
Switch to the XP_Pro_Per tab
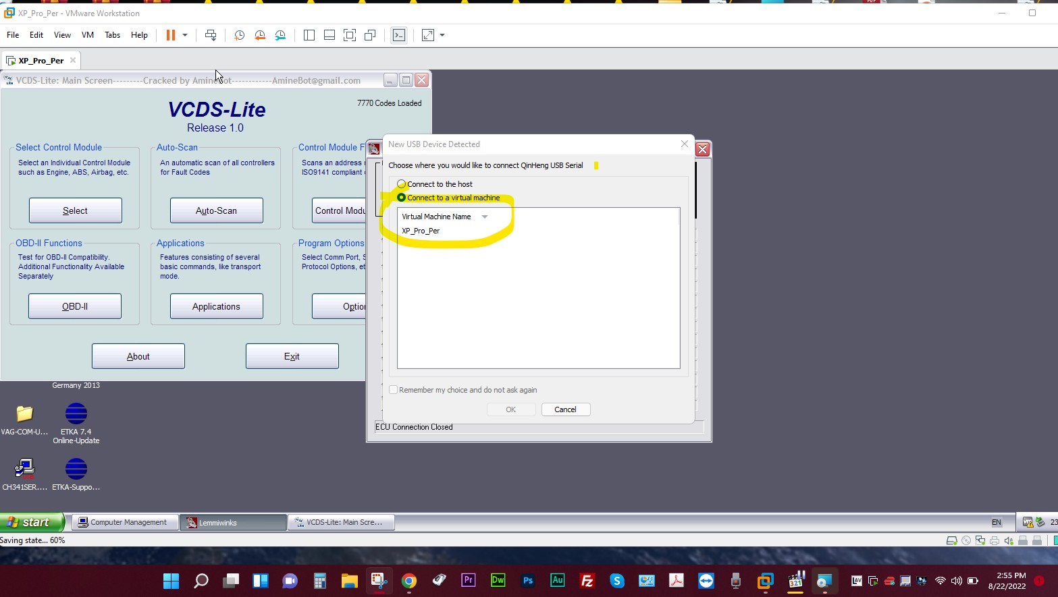pyautogui.click(x=41, y=61)
